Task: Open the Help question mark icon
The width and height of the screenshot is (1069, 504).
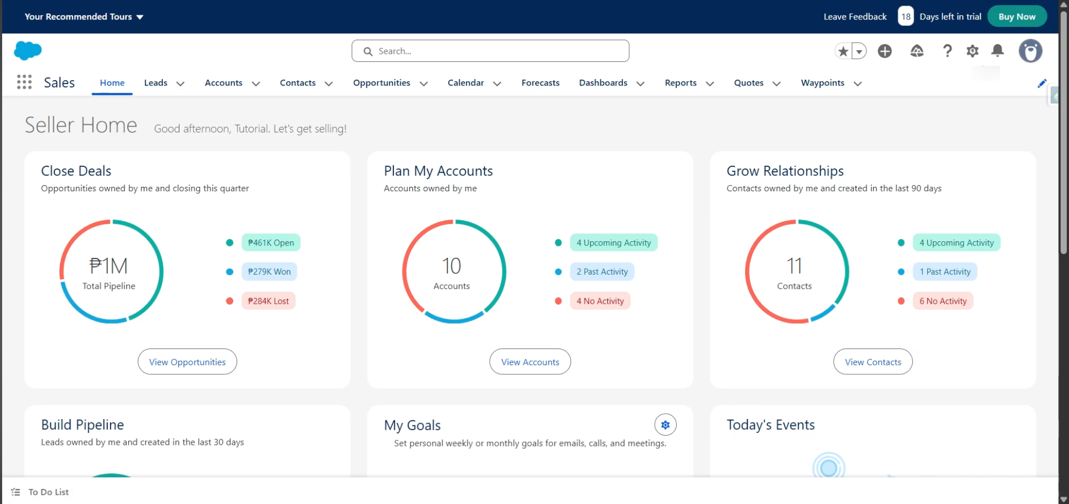Action: coord(947,51)
